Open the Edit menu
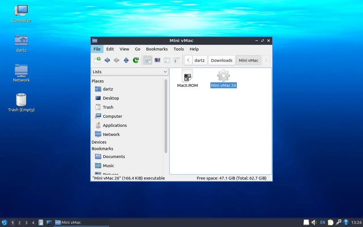The height and width of the screenshot is (227, 363). pos(110,49)
